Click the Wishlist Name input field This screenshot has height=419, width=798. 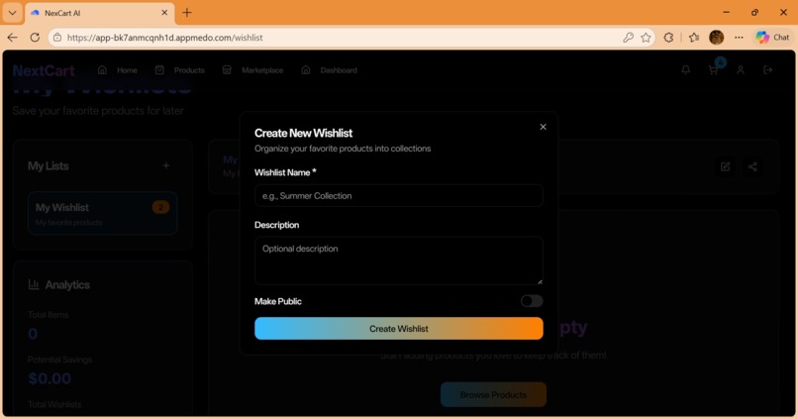(x=398, y=195)
